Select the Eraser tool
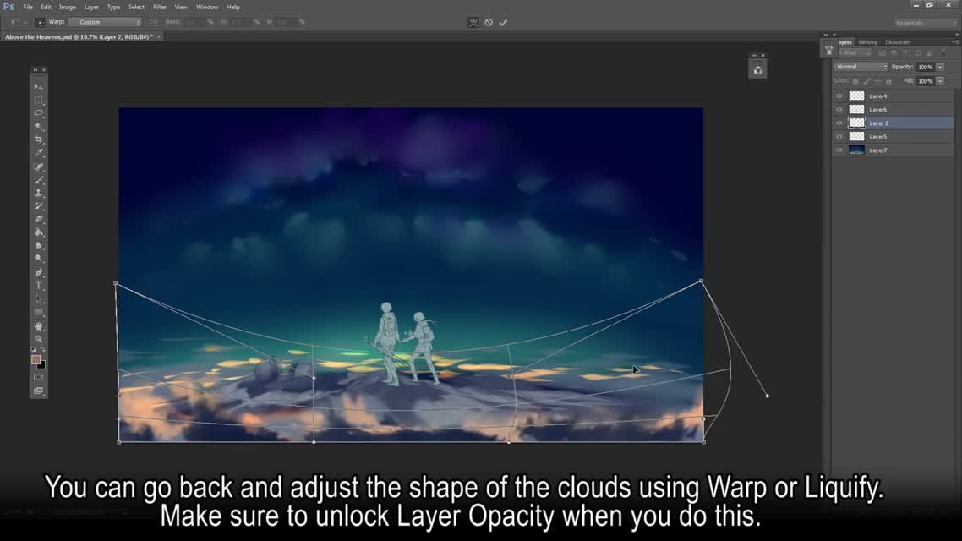Viewport: 962px width, 541px height. [x=39, y=219]
